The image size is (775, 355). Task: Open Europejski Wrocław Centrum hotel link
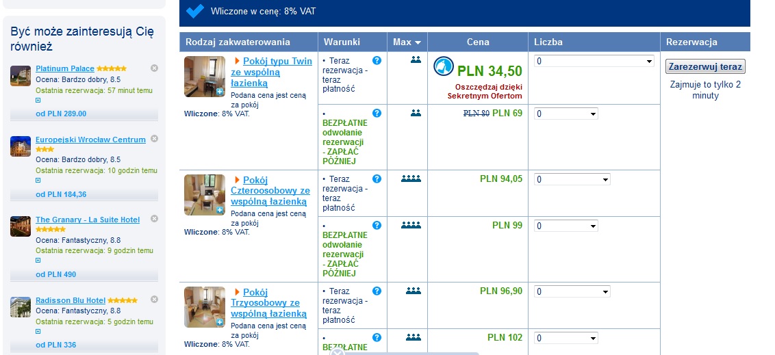90,140
